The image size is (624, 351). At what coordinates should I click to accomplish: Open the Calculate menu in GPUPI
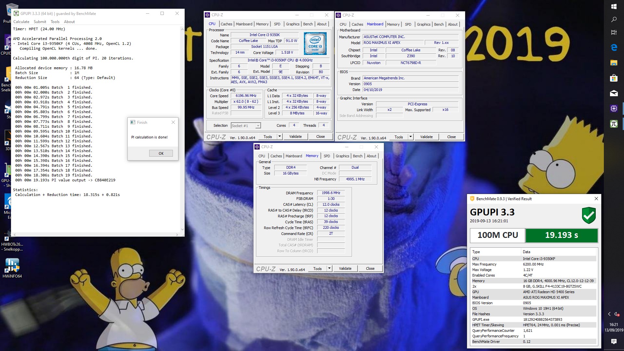21,22
